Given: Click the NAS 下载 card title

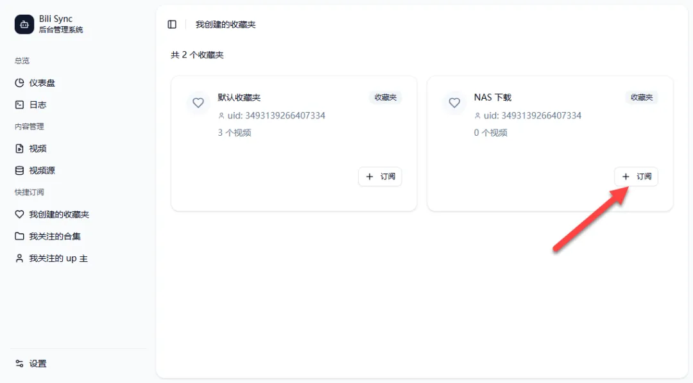Looking at the screenshot, I should pos(493,97).
